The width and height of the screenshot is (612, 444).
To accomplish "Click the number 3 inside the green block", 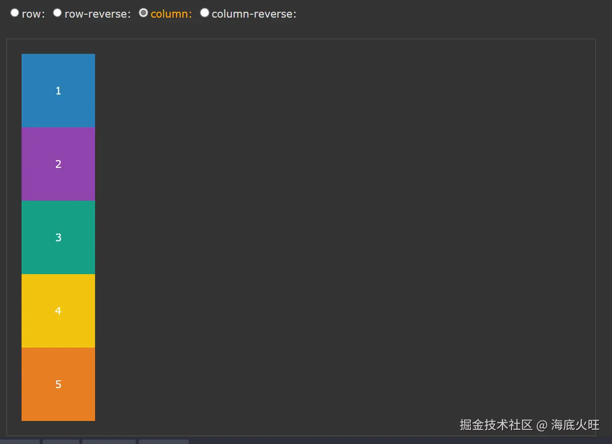I will pyautogui.click(x=58, y=237).
